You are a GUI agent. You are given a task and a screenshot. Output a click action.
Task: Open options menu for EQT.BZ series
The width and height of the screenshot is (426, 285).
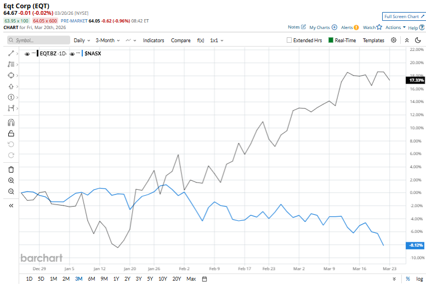(x=33, y=53)
